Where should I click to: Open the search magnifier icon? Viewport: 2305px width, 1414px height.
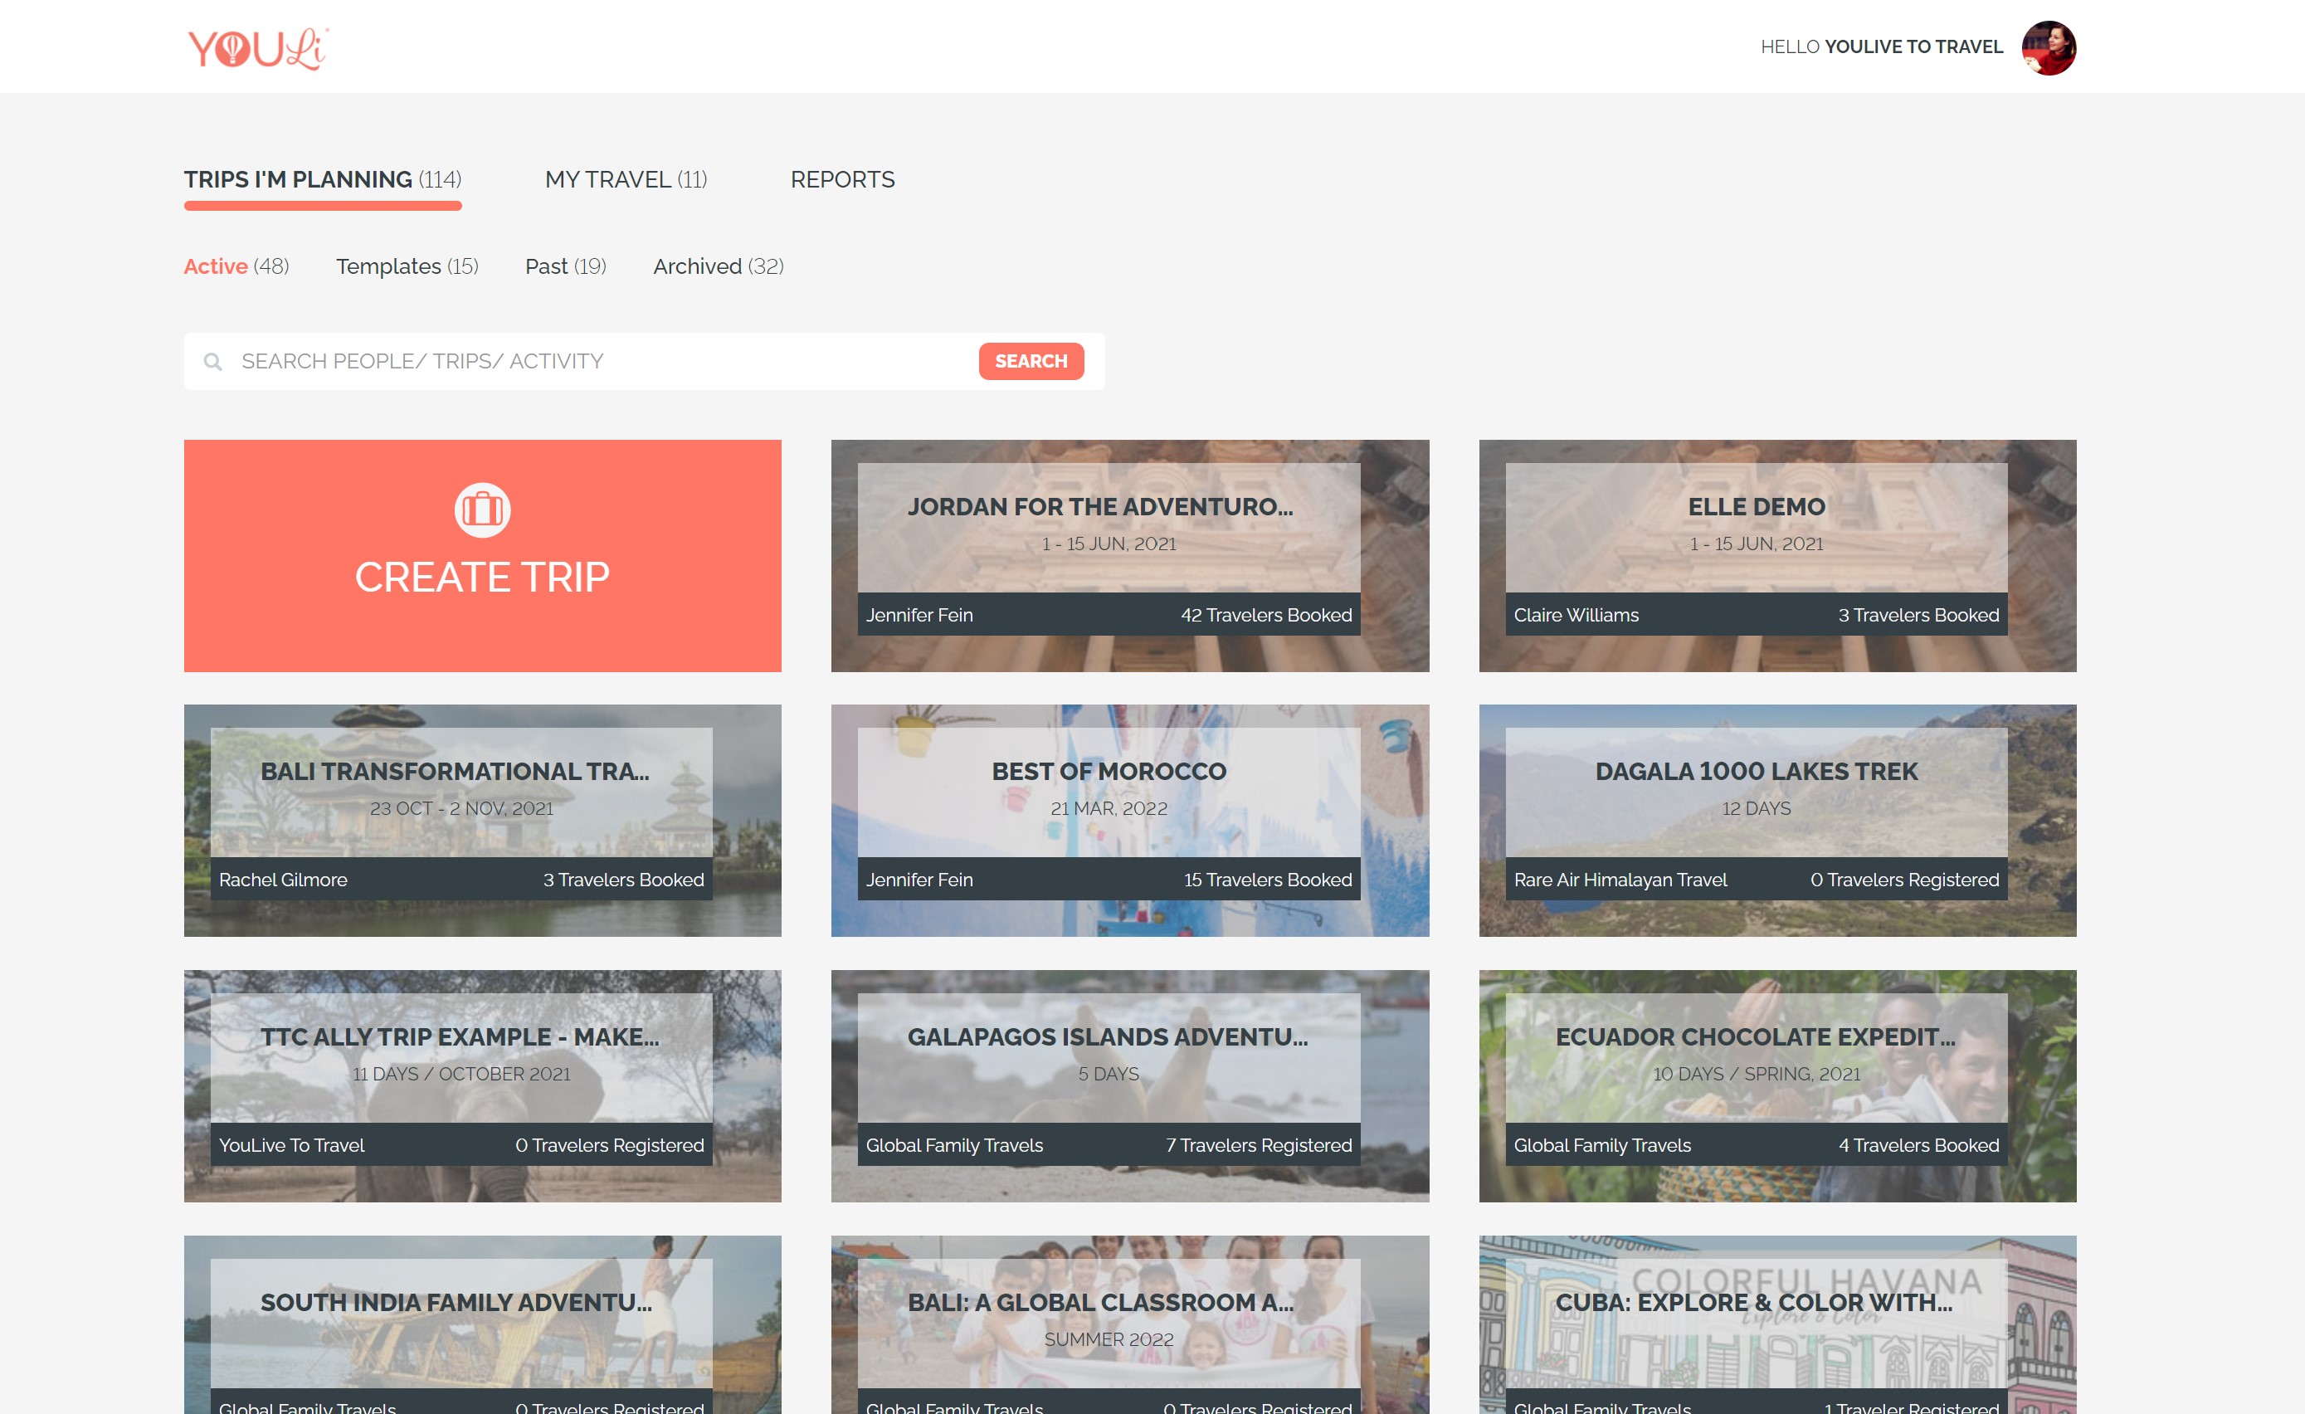(213, 360)
